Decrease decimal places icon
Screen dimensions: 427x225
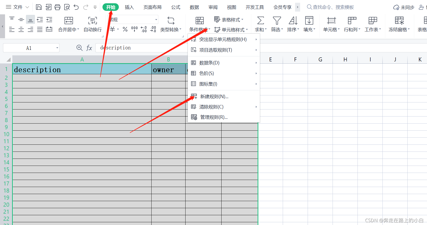click(153, 29)
